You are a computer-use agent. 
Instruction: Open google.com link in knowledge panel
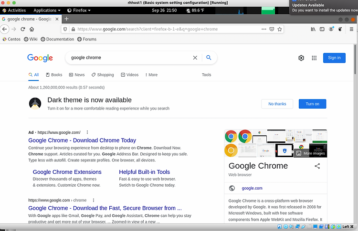pos(252,188)
